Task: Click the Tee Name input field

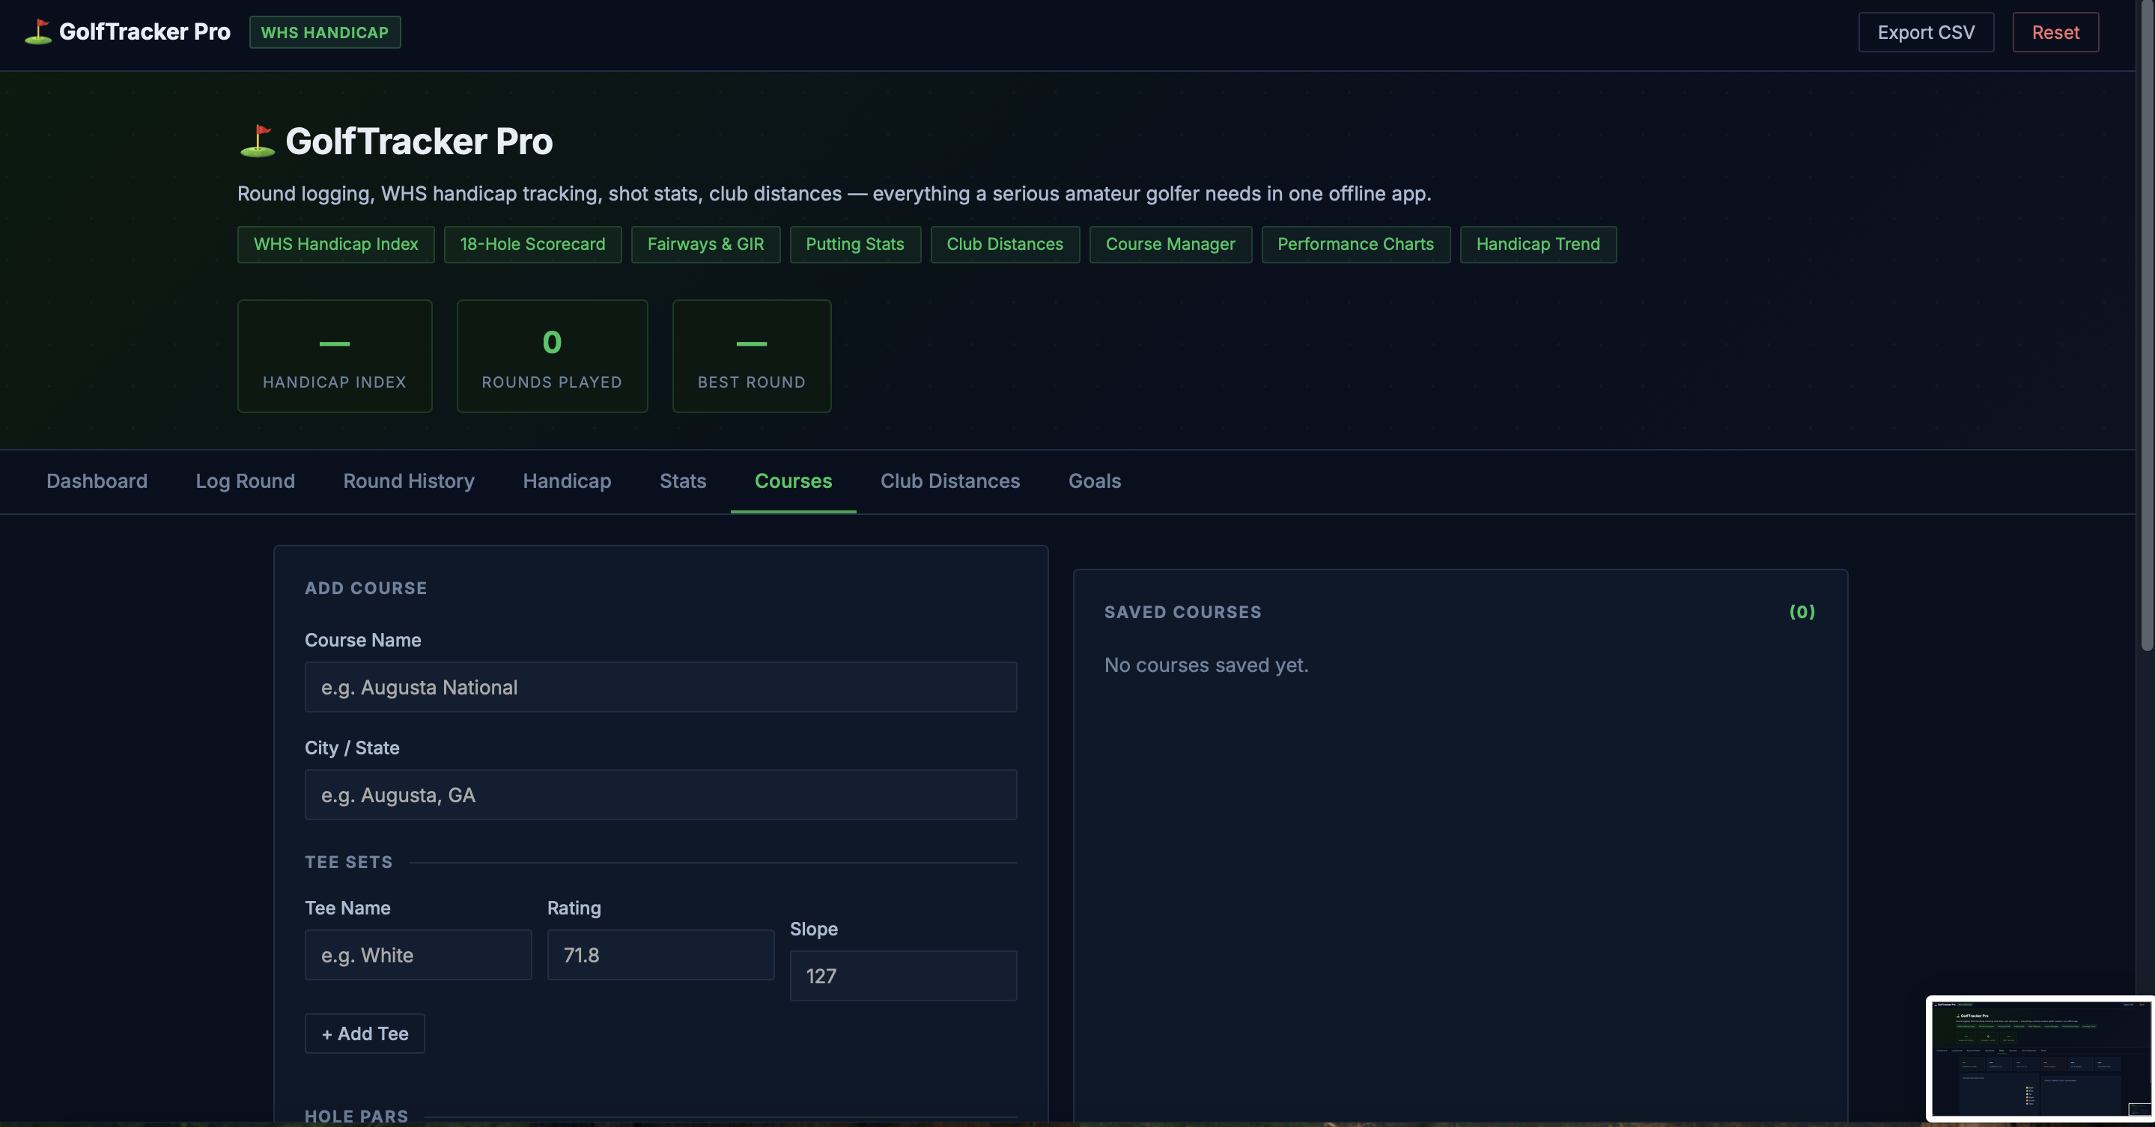Action: click(x=419, y=955)
